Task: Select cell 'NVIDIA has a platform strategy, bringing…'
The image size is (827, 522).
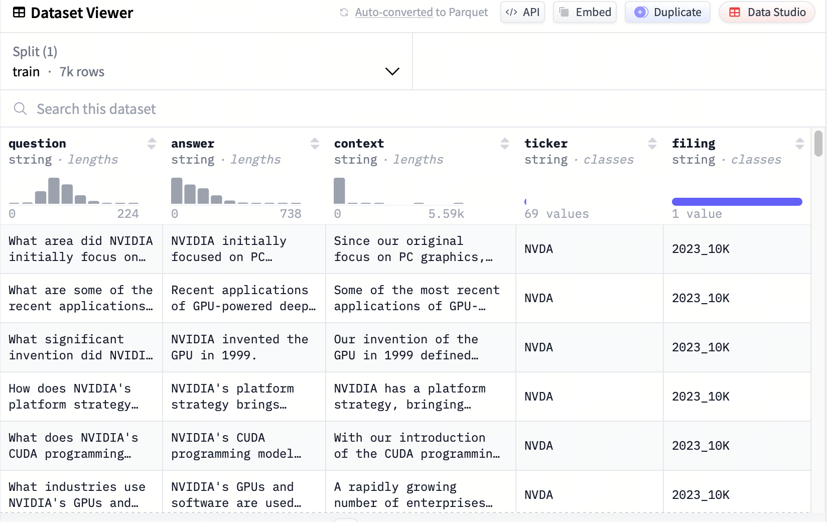Action: 421,397
